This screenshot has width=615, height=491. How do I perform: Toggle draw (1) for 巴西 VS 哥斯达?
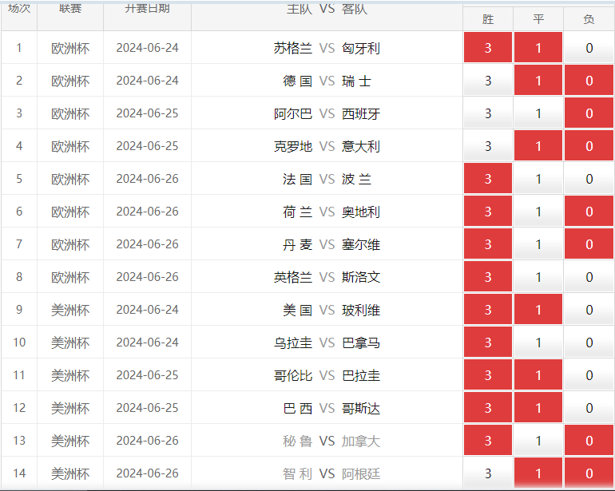click(x=538, y=408)
